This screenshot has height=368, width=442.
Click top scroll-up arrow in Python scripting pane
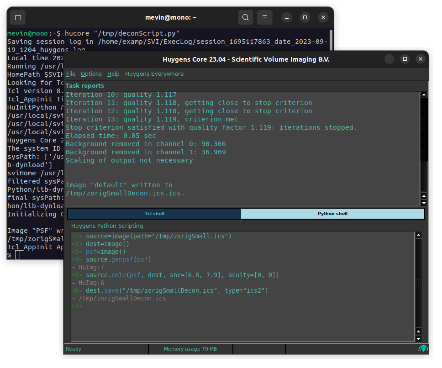pos(418,235)
